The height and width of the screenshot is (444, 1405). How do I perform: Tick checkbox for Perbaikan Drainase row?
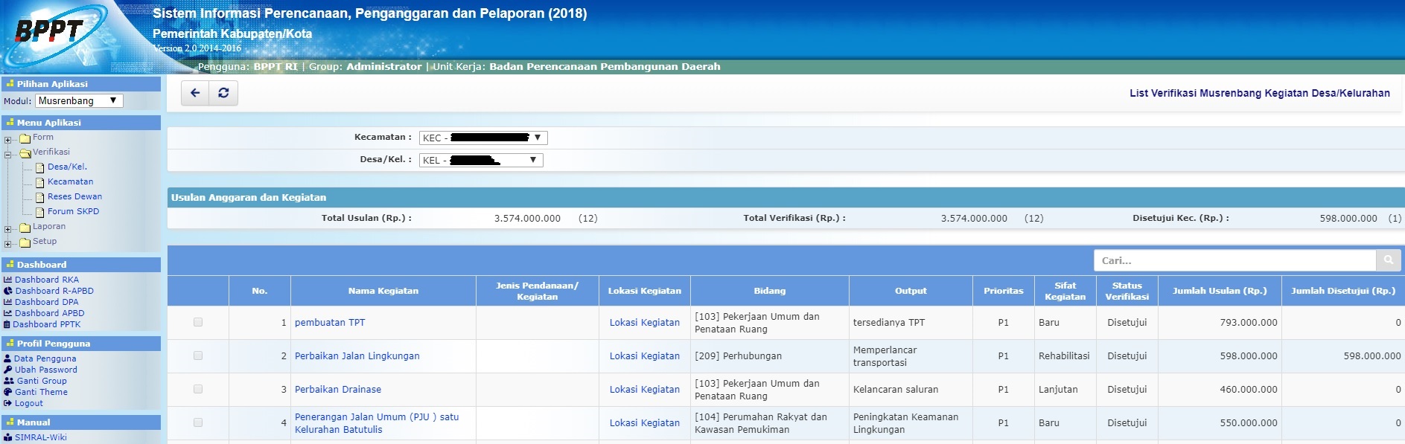click(x=198, y=389)
